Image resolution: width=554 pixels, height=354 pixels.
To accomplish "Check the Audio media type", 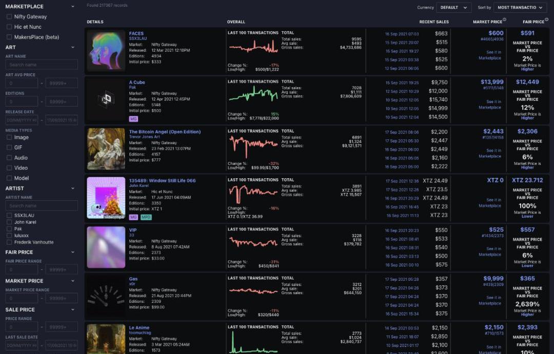I will [9, 158].
